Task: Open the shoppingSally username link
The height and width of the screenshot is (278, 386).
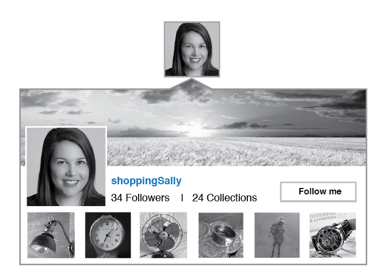Action: [146, 182]
